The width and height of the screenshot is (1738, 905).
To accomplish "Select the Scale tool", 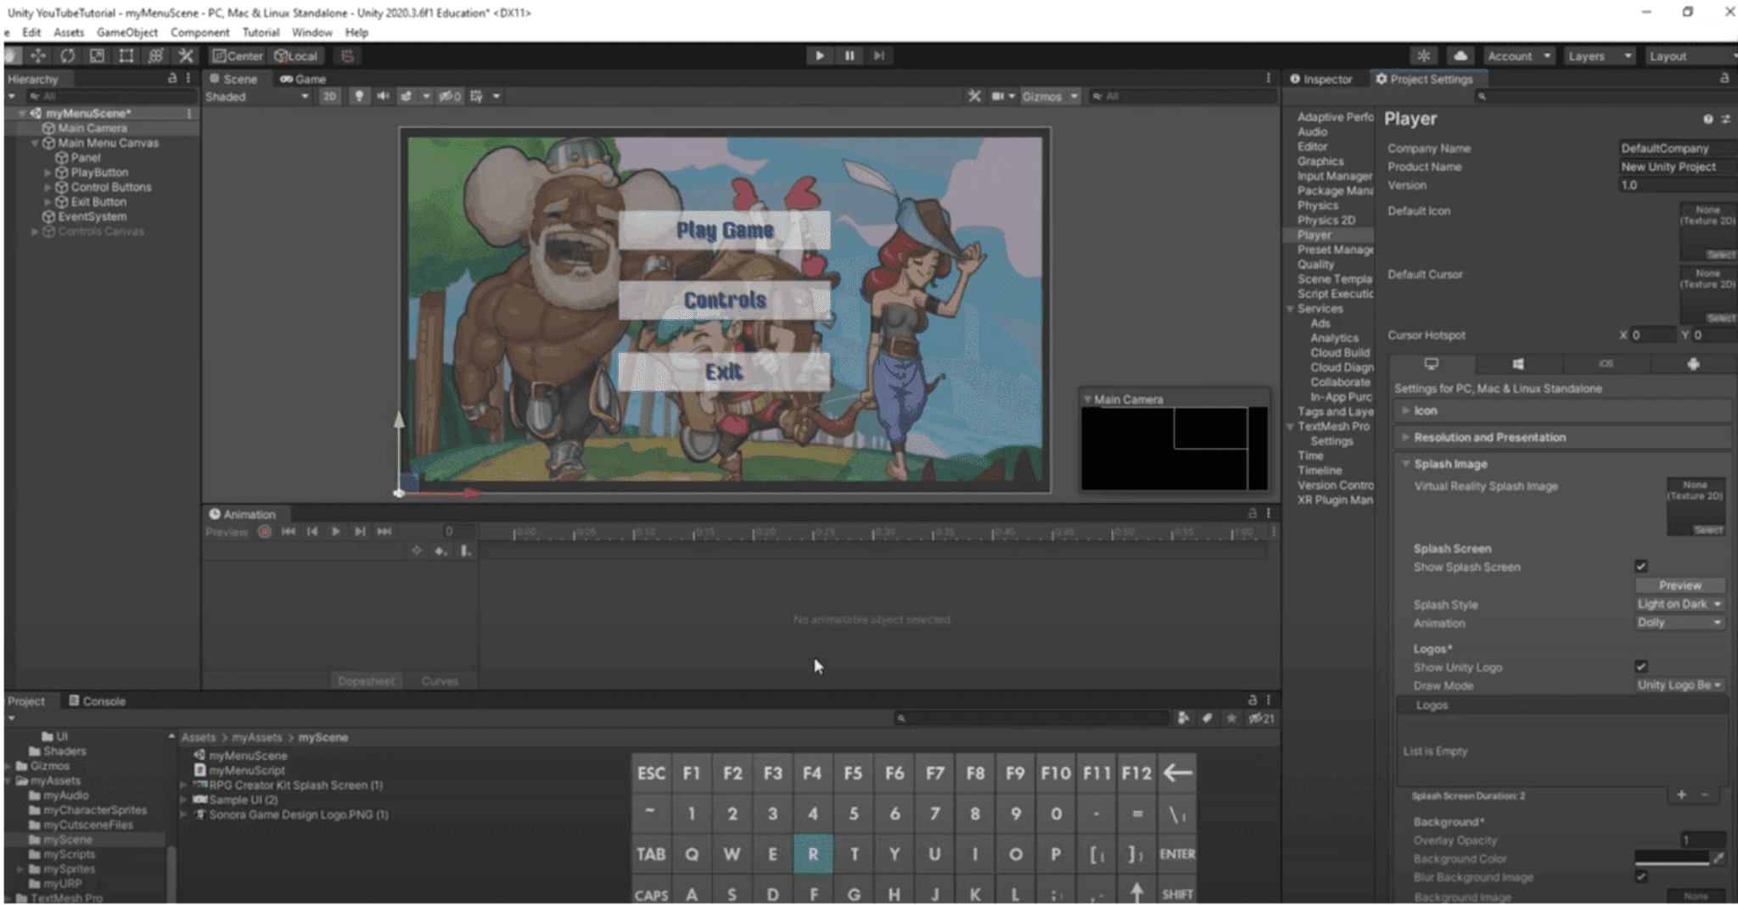I will 98,55.
